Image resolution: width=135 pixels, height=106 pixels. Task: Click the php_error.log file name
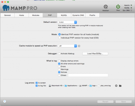click(x=106, y=86)
